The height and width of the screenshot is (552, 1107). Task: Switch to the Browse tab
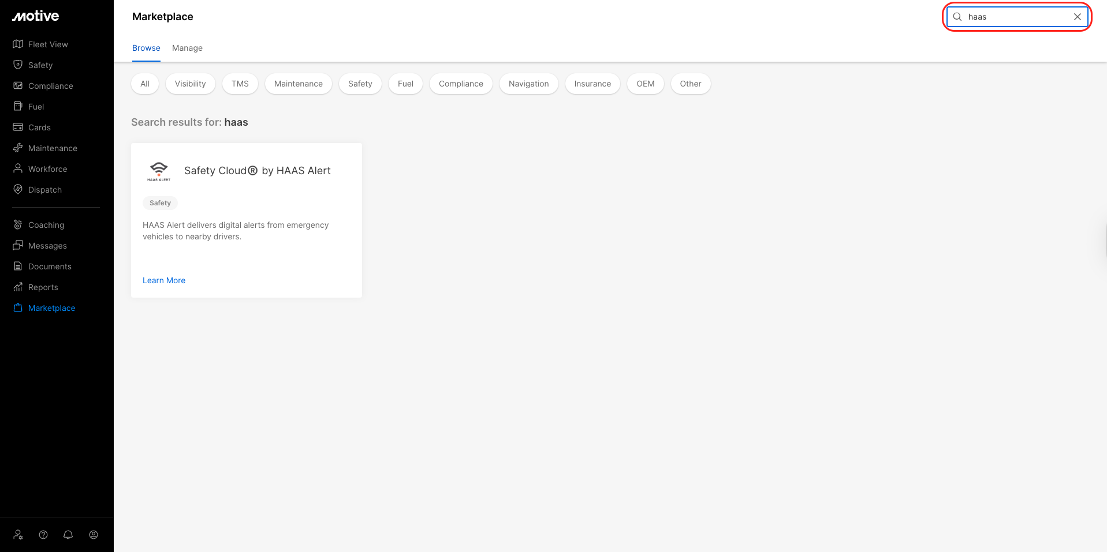click(146, 48)
